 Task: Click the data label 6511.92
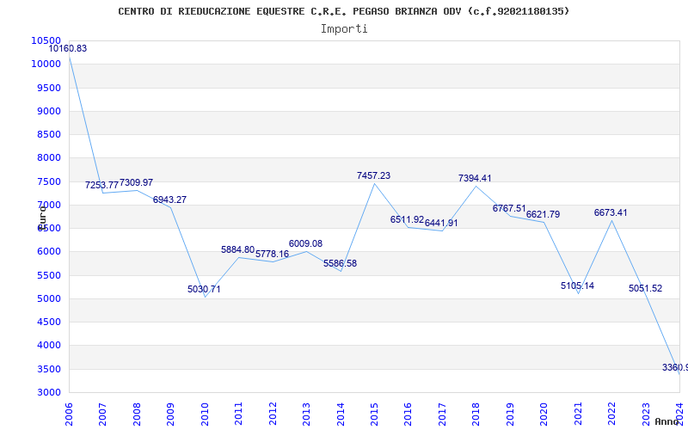coord(407,219)
